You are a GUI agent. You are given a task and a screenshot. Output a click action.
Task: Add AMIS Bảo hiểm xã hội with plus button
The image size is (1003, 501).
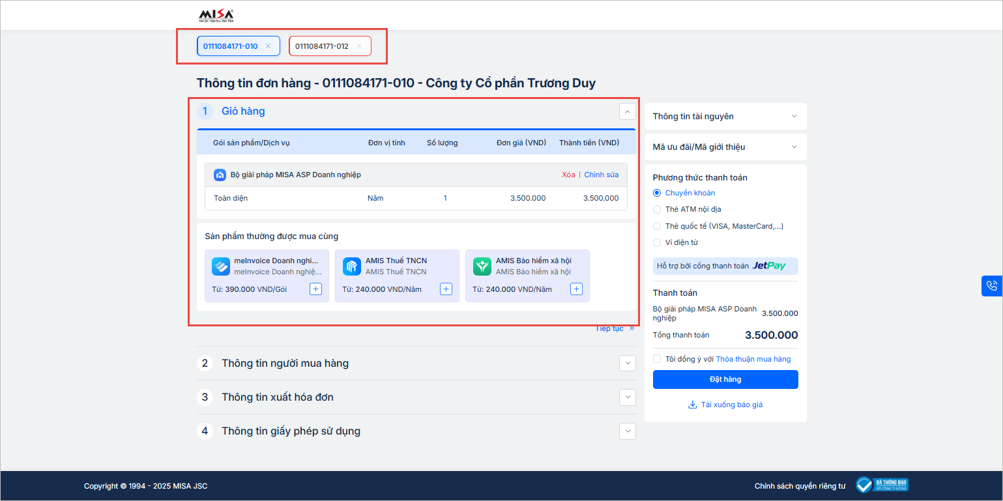click(x=576, y=289)
